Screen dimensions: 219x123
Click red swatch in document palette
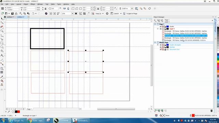18,112
